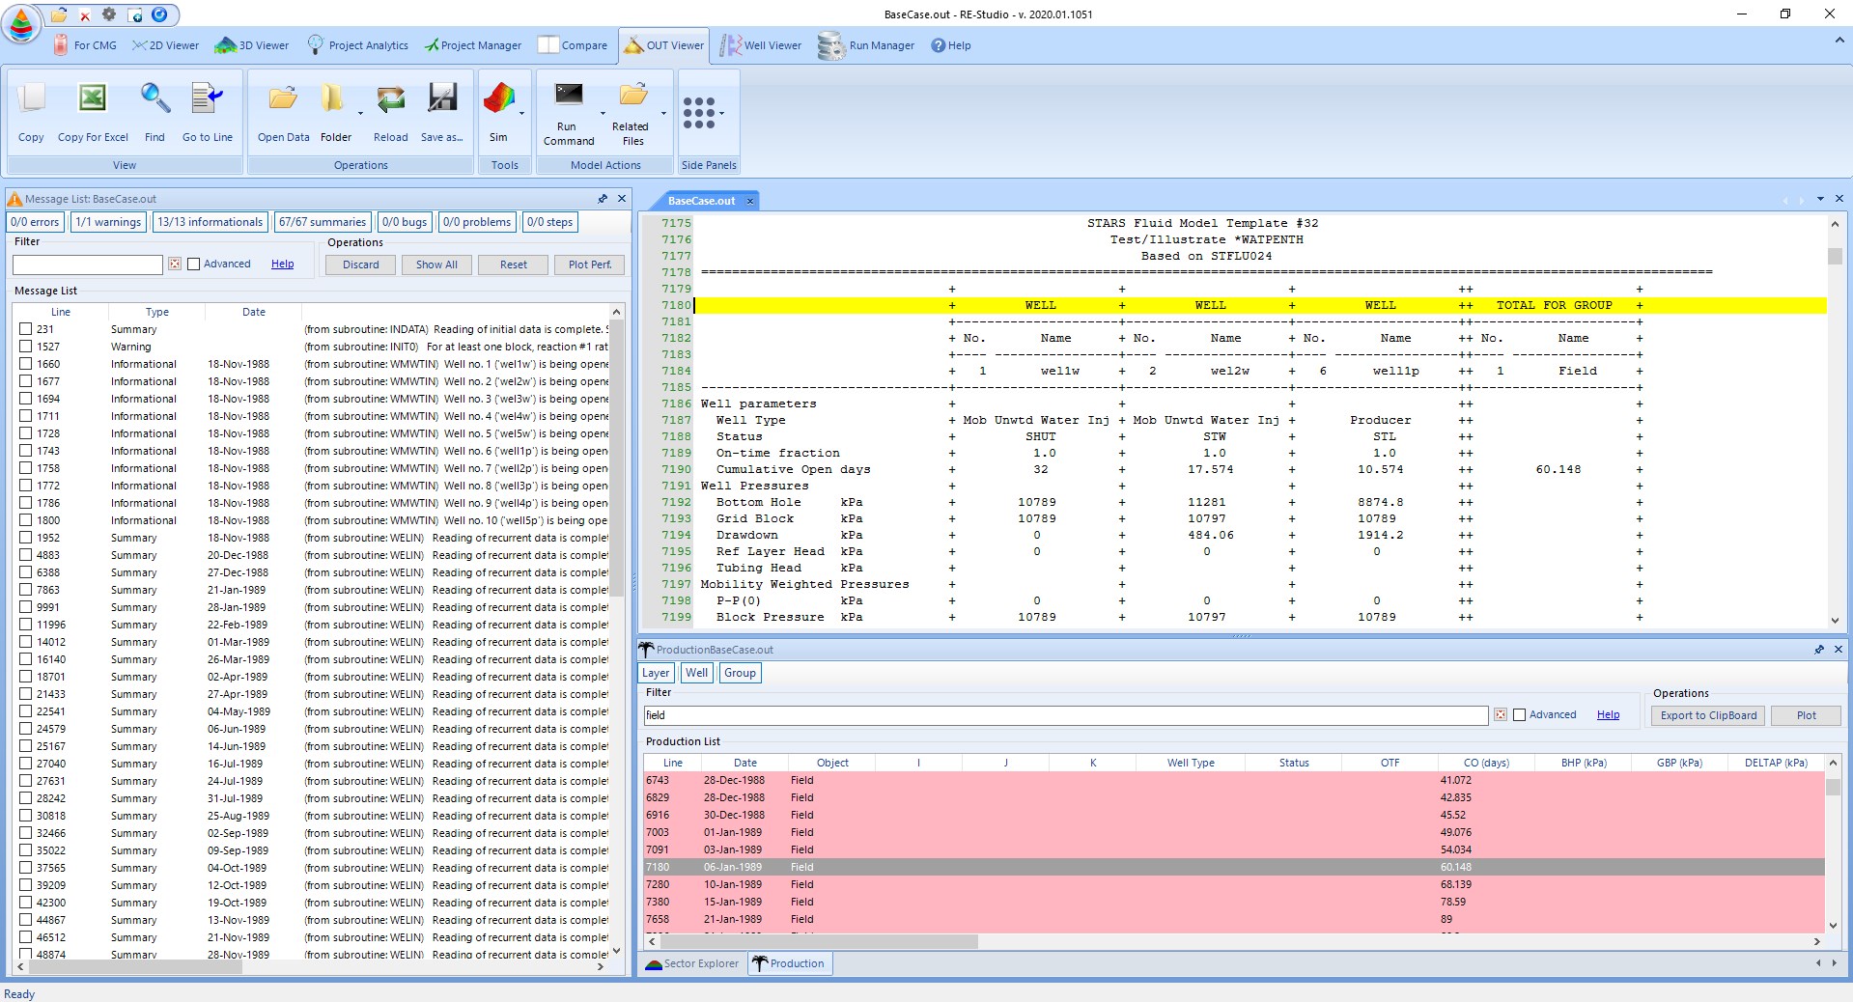
Task: Check the Summary row line 4883
Action: tap(26, 555)
